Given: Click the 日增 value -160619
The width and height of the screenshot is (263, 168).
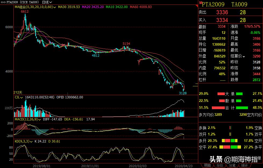Looking at the screenshot, I should coord(219,50).
